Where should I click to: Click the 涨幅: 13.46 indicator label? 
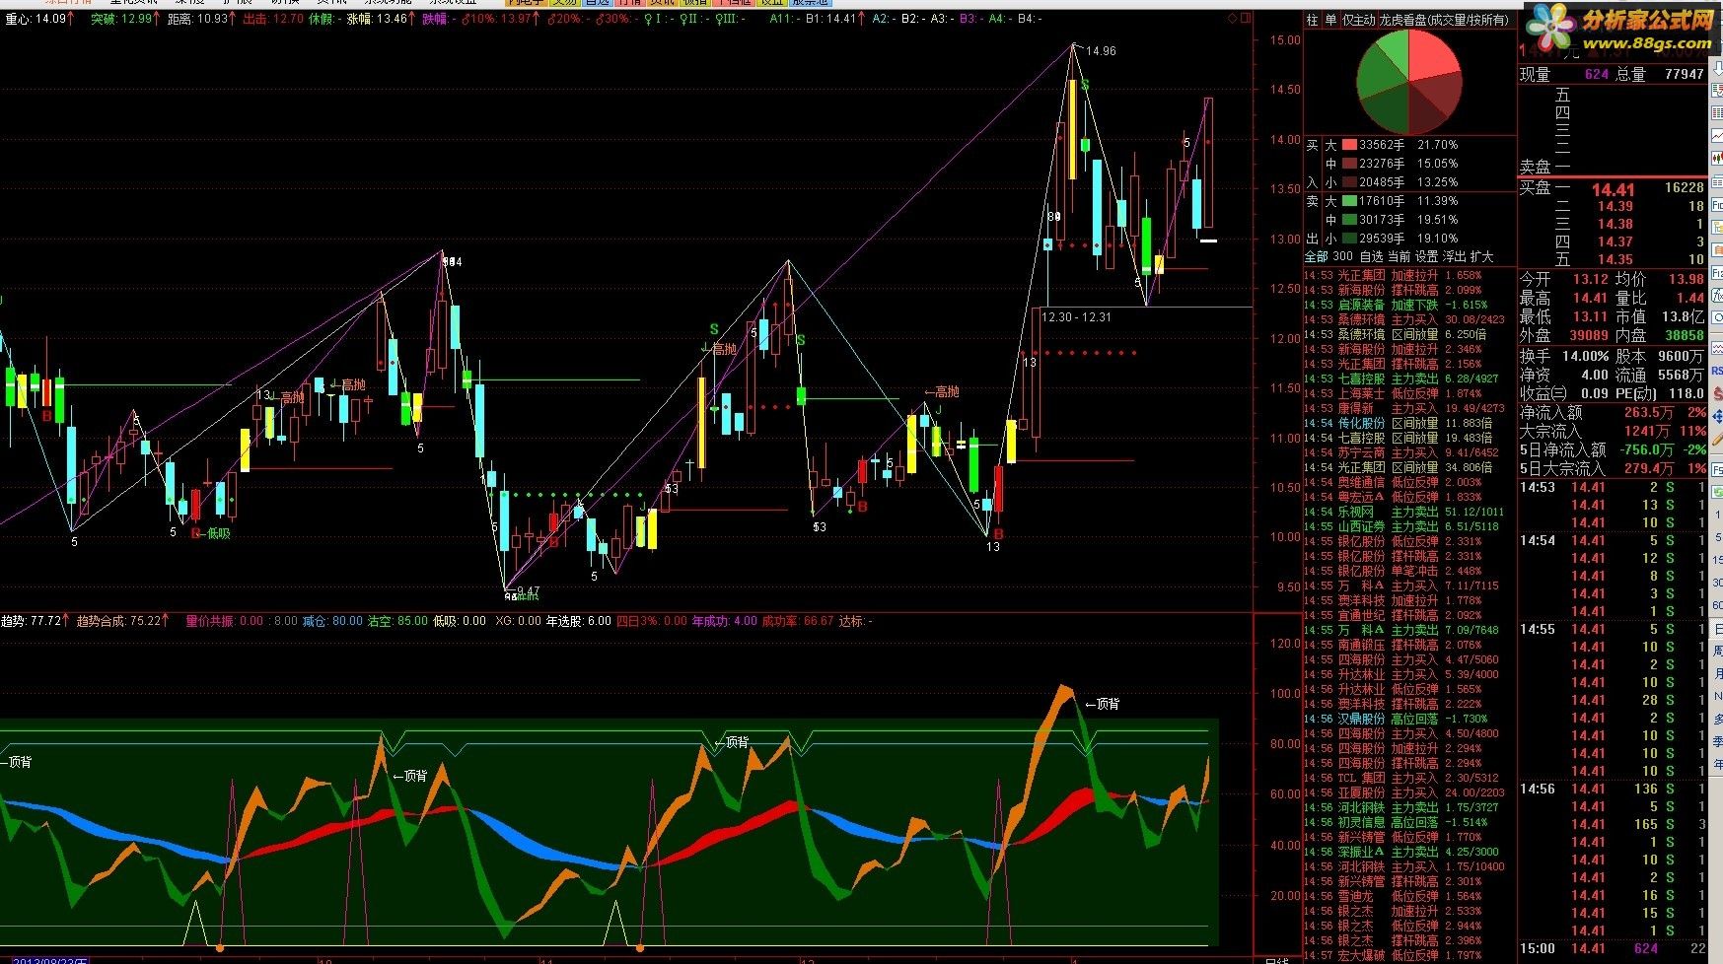(377, 19)
